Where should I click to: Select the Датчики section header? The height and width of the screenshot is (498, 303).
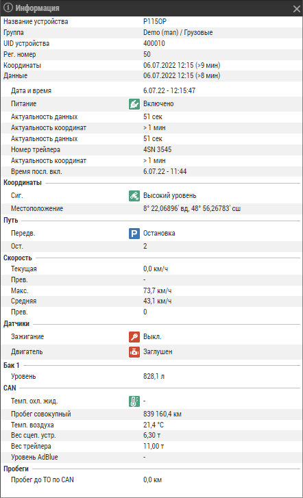point(16,323)
